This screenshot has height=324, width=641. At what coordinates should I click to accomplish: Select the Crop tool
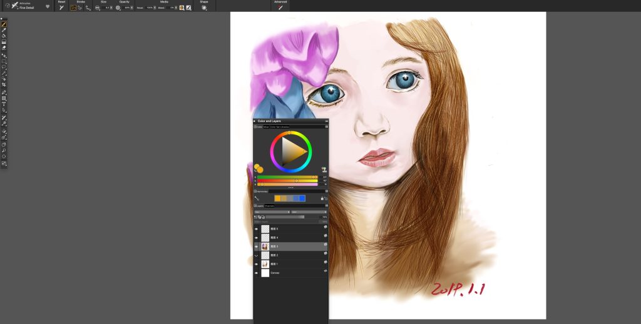point(4,84)
